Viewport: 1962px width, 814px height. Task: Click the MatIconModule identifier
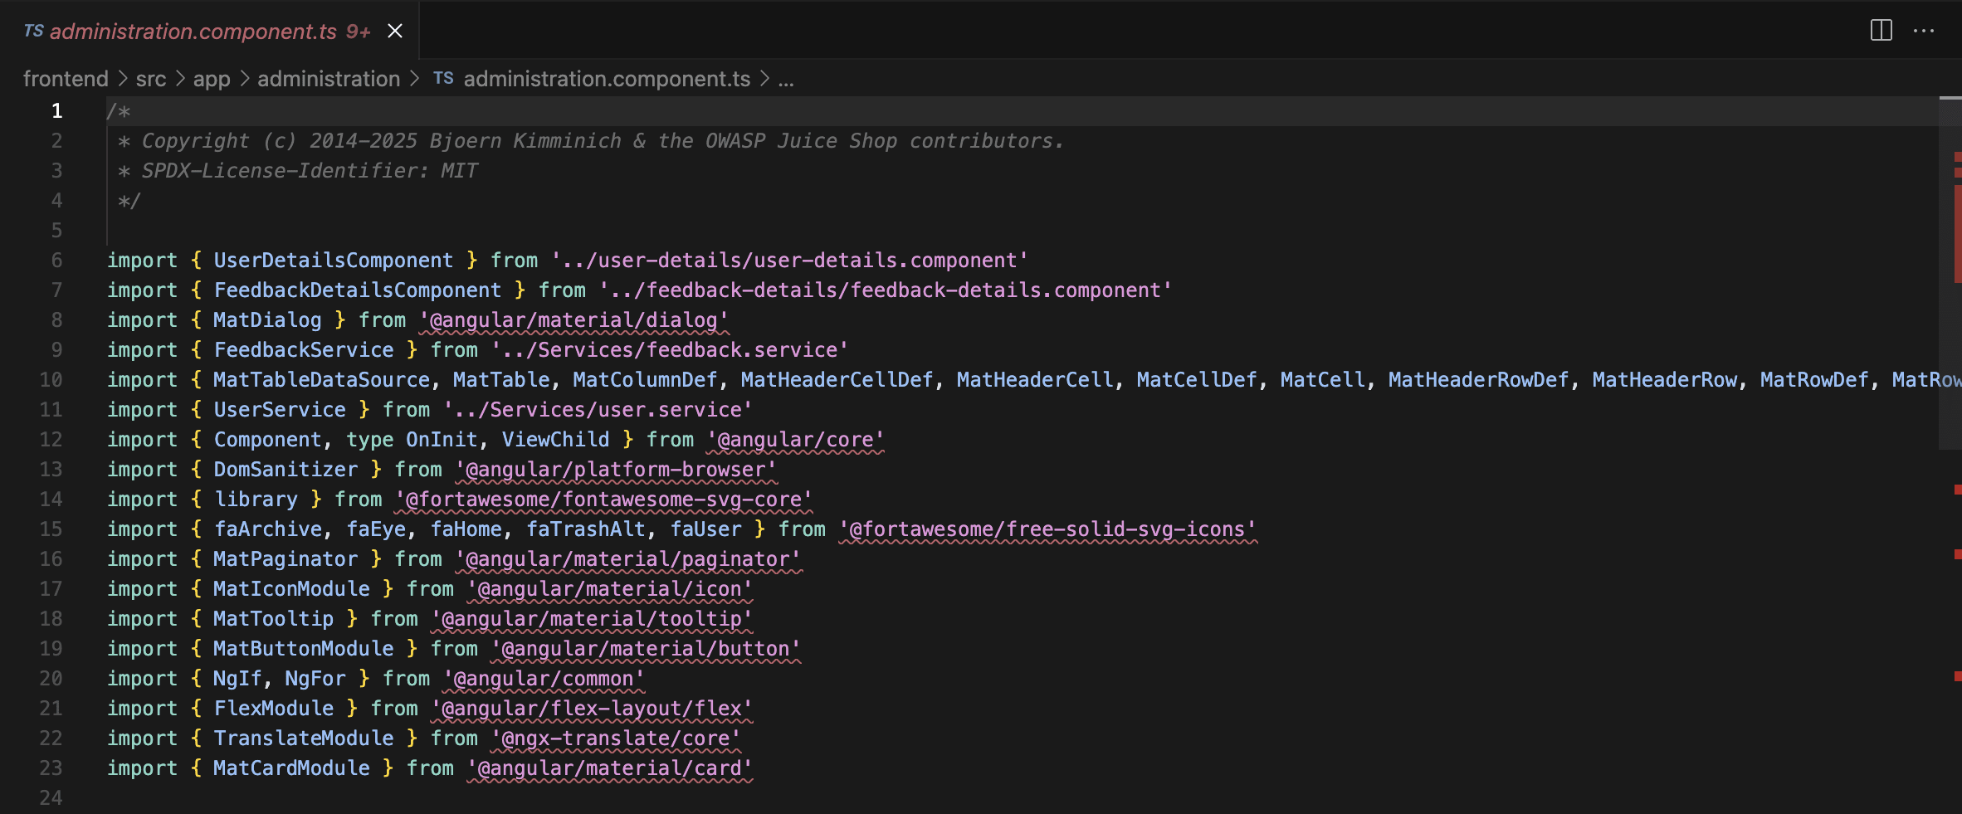point(291,589)
